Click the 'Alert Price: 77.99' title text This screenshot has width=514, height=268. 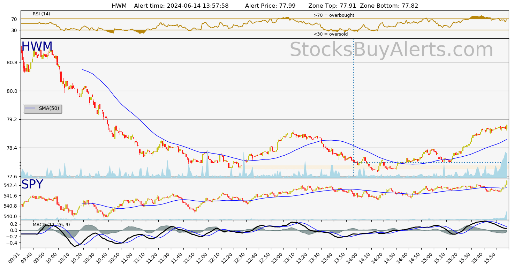pos(270,6)
